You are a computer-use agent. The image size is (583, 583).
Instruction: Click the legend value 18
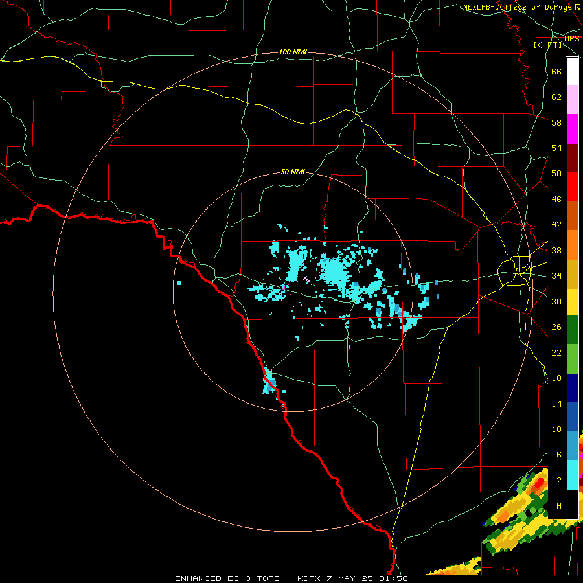click(x=556, y=378)
